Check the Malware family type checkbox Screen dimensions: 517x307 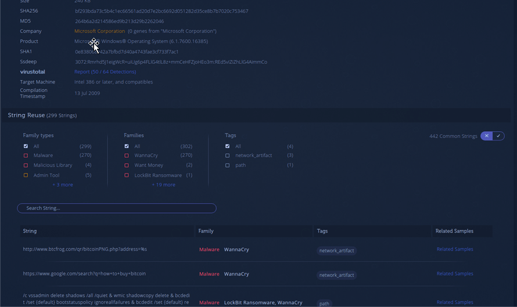click(x=26, y=155)
